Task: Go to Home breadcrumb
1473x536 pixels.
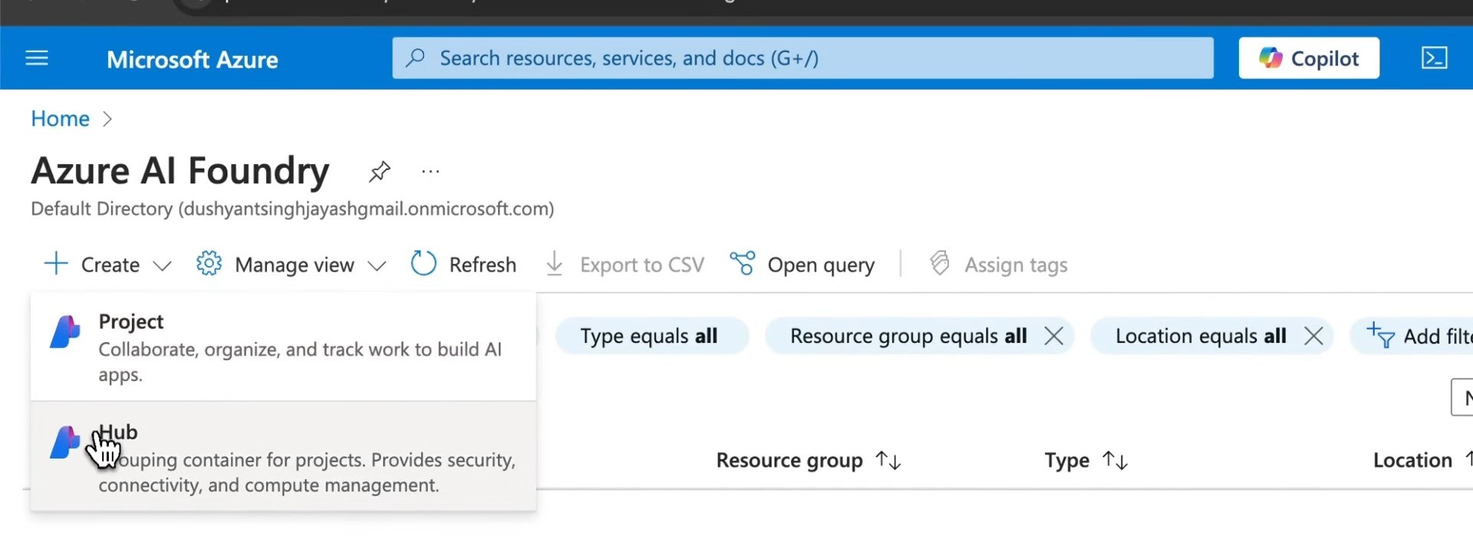Action: [x=60, y=119]
